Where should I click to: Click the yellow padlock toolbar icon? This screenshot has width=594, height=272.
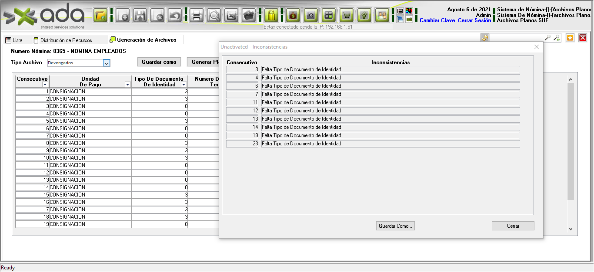(271, 16)
